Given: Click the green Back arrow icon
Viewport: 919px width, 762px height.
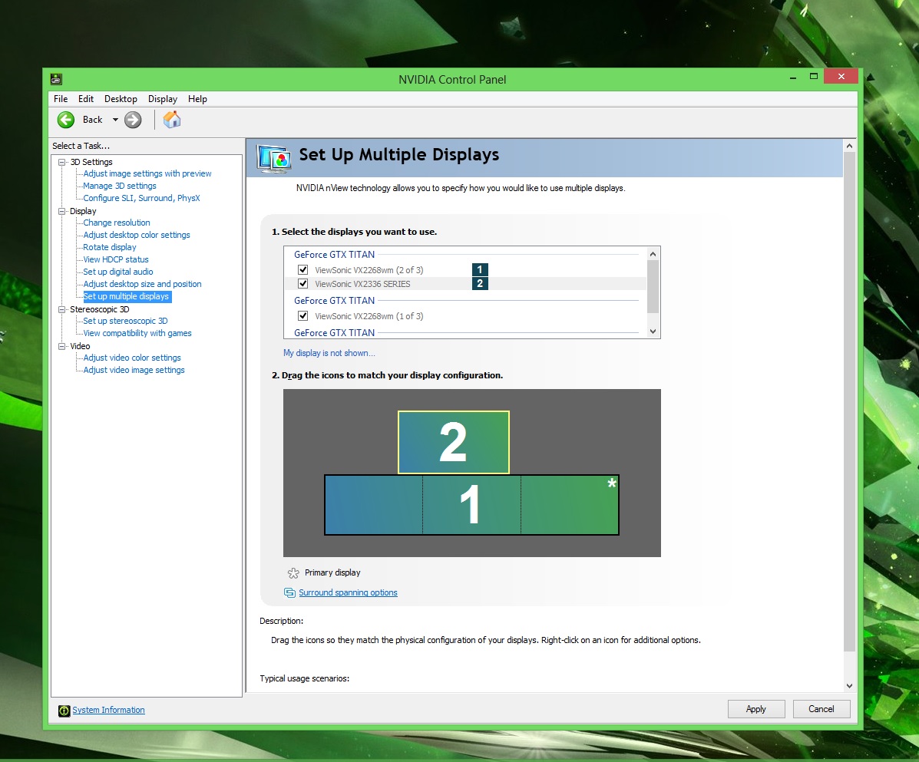Looking at the screenshot, I should click(x=66, y=120).
